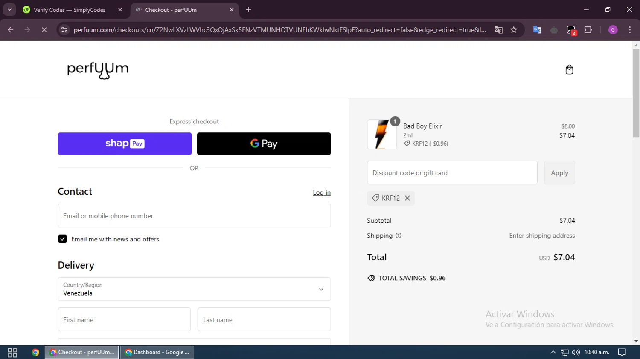Click the Apply discount button
This screenshot has width=640, height=359.
pos(559,172)
